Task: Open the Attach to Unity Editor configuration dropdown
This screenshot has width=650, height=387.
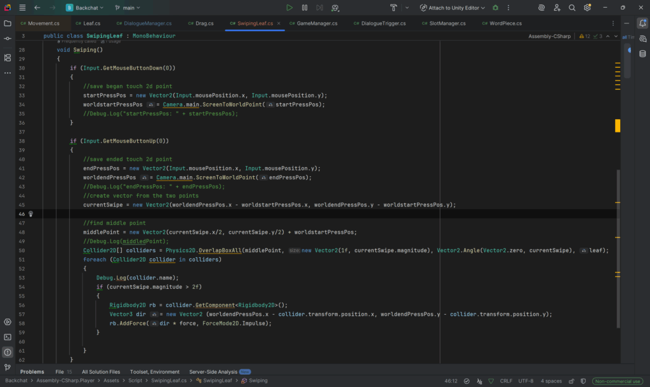Action: click(452, 8)
